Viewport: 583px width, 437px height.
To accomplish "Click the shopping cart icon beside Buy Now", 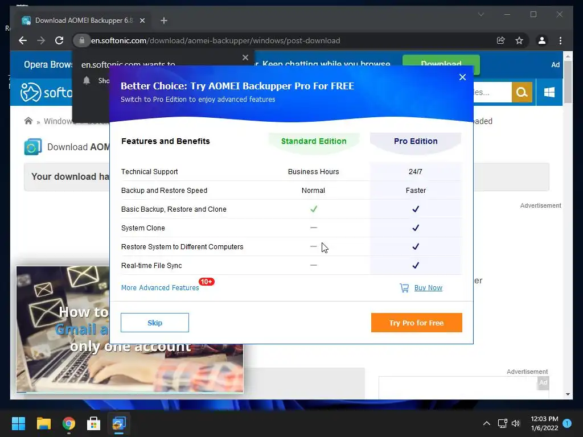I will point(404,287).
